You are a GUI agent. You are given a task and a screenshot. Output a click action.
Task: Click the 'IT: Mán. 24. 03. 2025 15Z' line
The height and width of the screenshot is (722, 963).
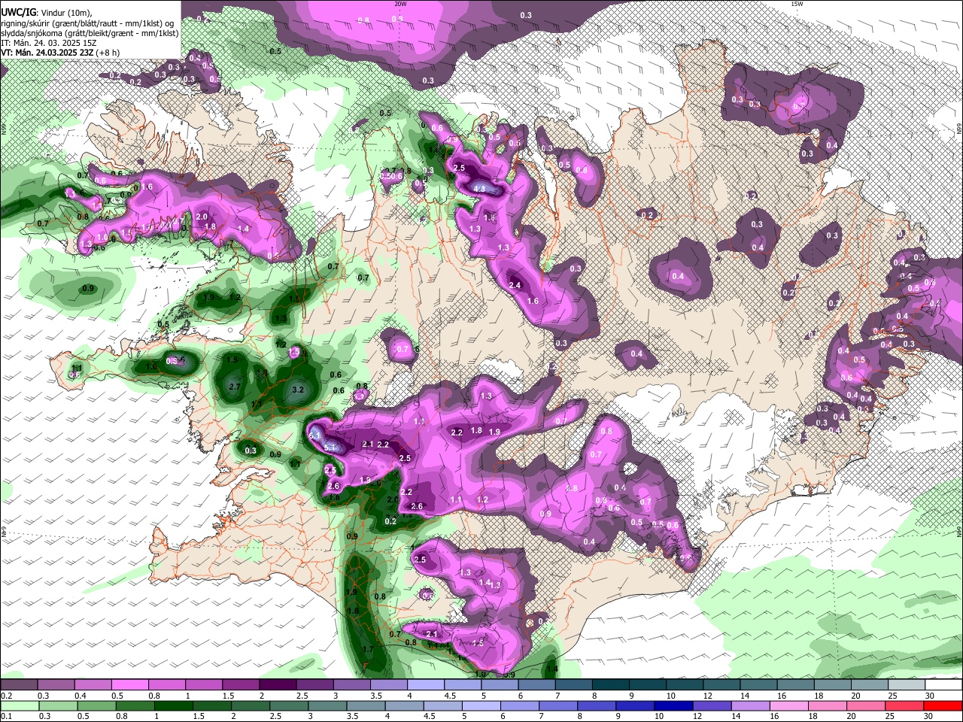pos(48,43)
